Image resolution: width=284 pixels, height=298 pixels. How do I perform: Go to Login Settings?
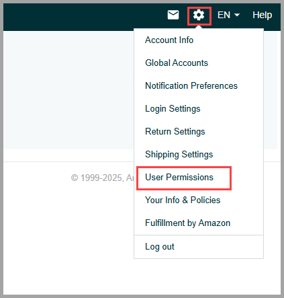click(x=173, y=109)
